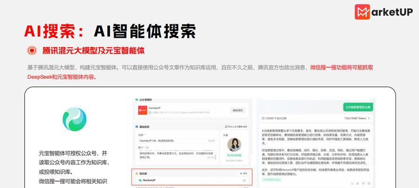Click the AI generate avatar button
419x188 pixels.
(x=234, y=155)
